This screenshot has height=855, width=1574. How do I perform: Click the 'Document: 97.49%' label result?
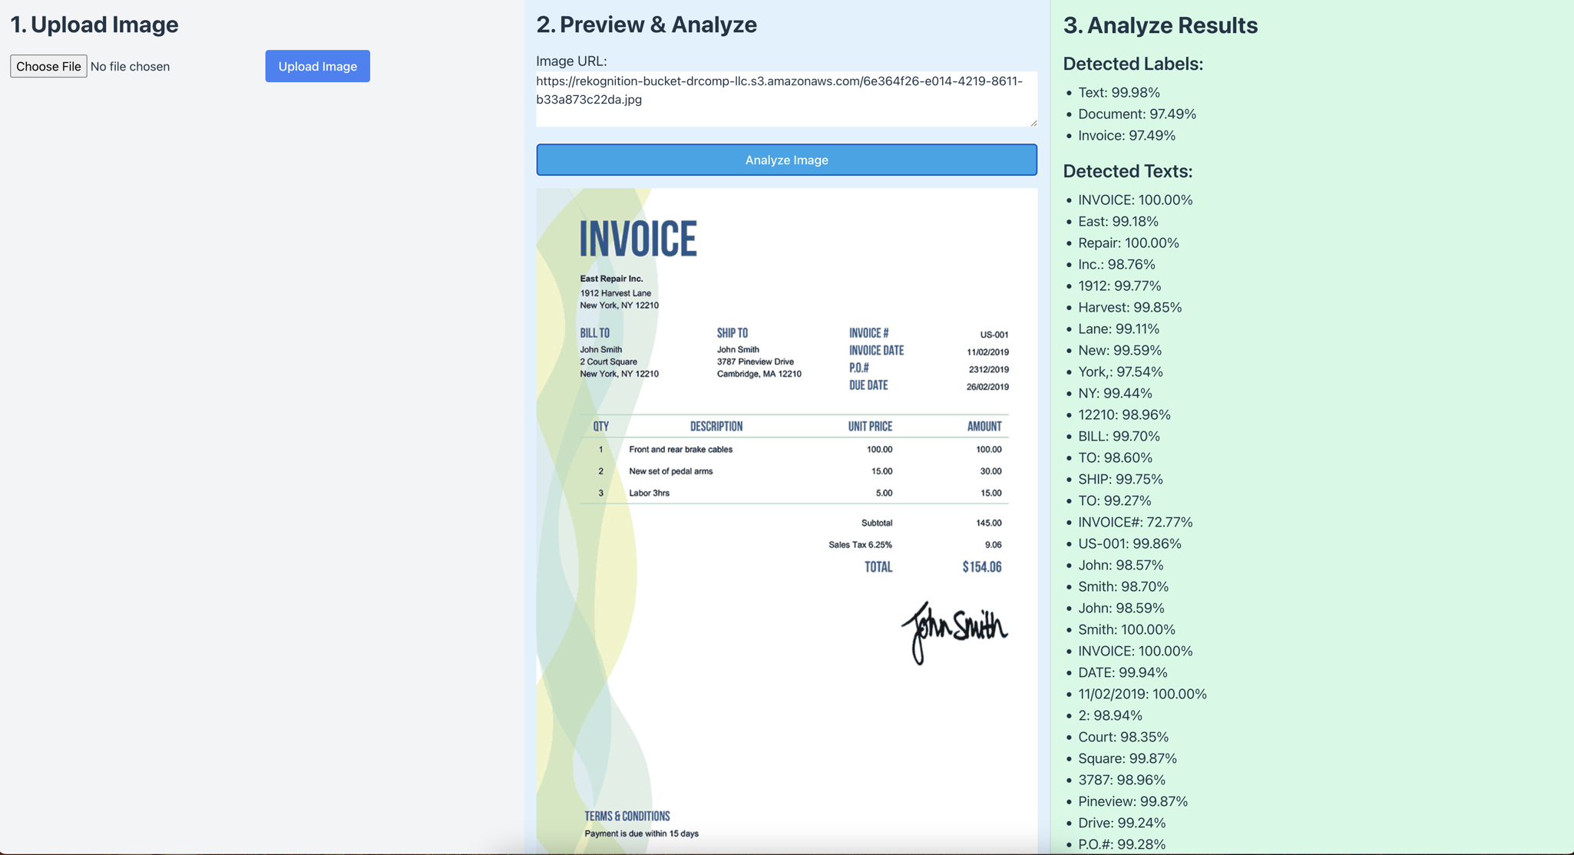click(x=1136, y=114)
